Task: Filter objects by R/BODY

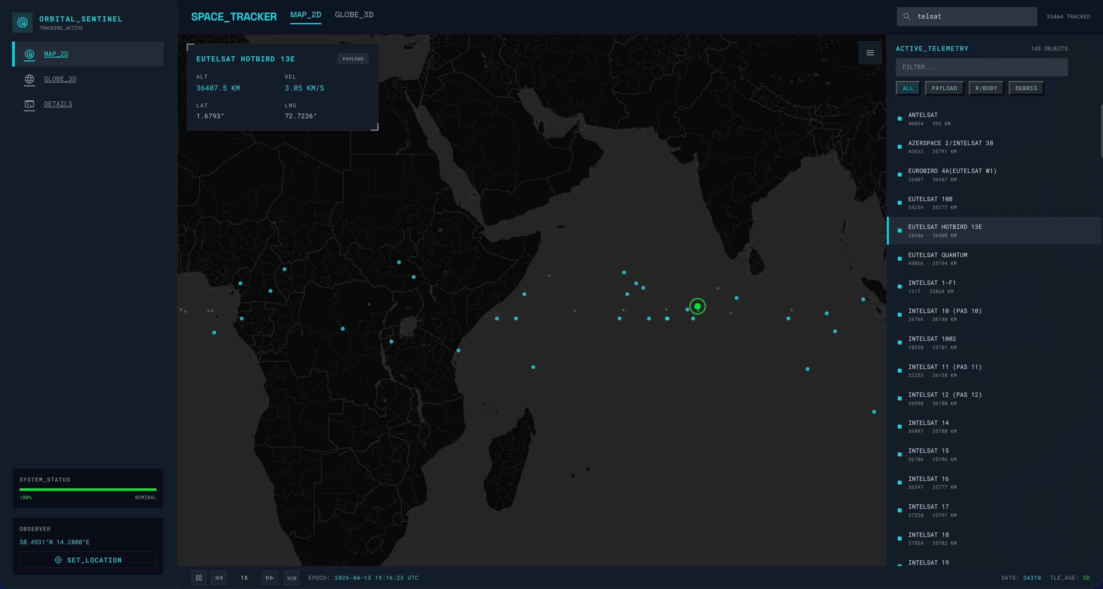Action: (x=986, y=88)
